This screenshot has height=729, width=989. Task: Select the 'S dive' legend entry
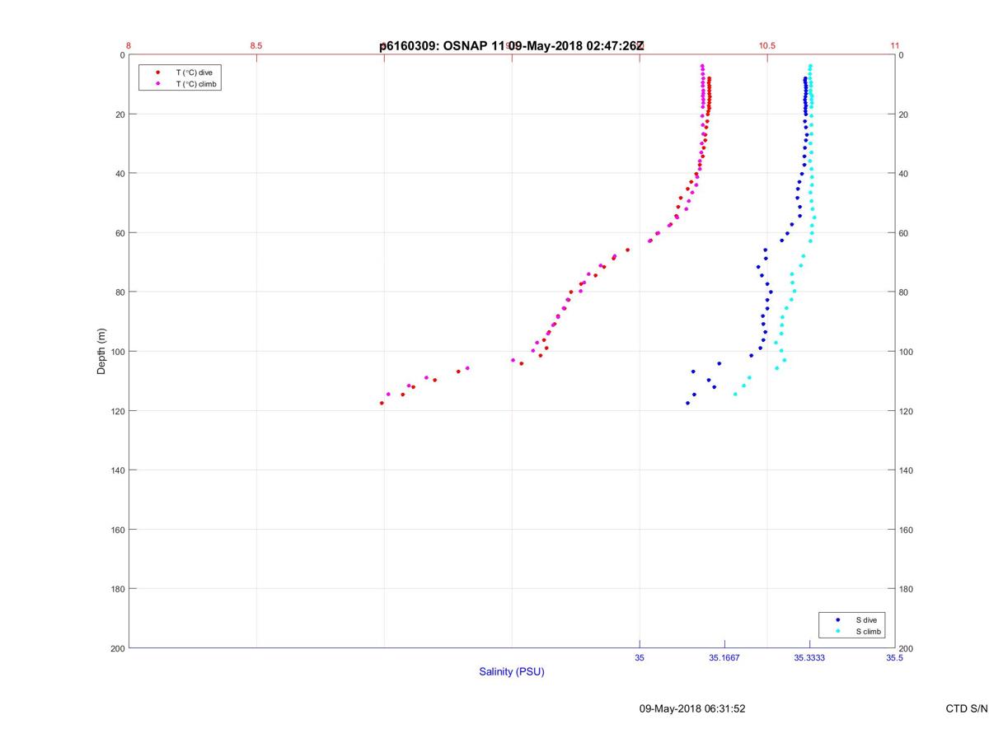866,619
